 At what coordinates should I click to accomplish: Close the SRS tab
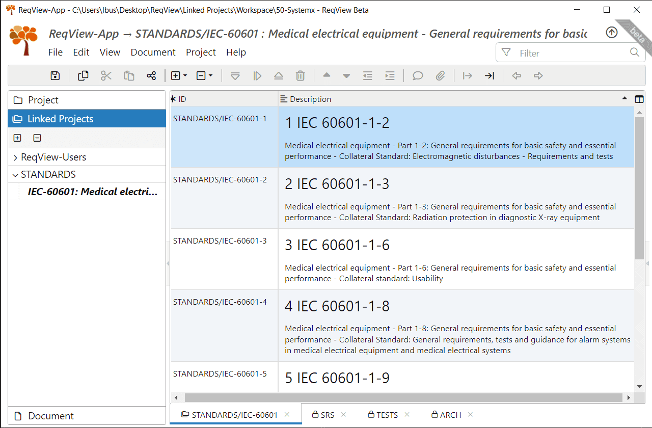point(344,415)
